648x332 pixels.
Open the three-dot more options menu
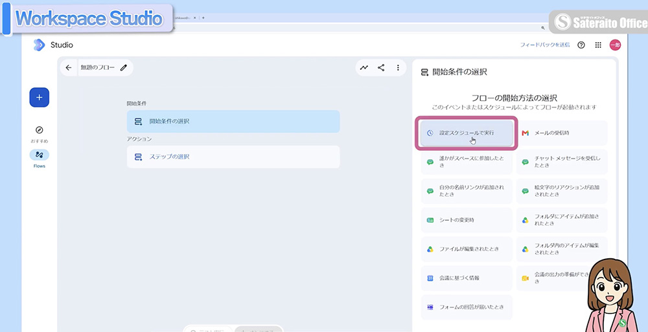click(x=398, y=68)
